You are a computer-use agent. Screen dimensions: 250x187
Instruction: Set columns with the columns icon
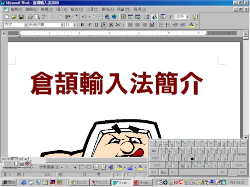click(x=147, y=17)
